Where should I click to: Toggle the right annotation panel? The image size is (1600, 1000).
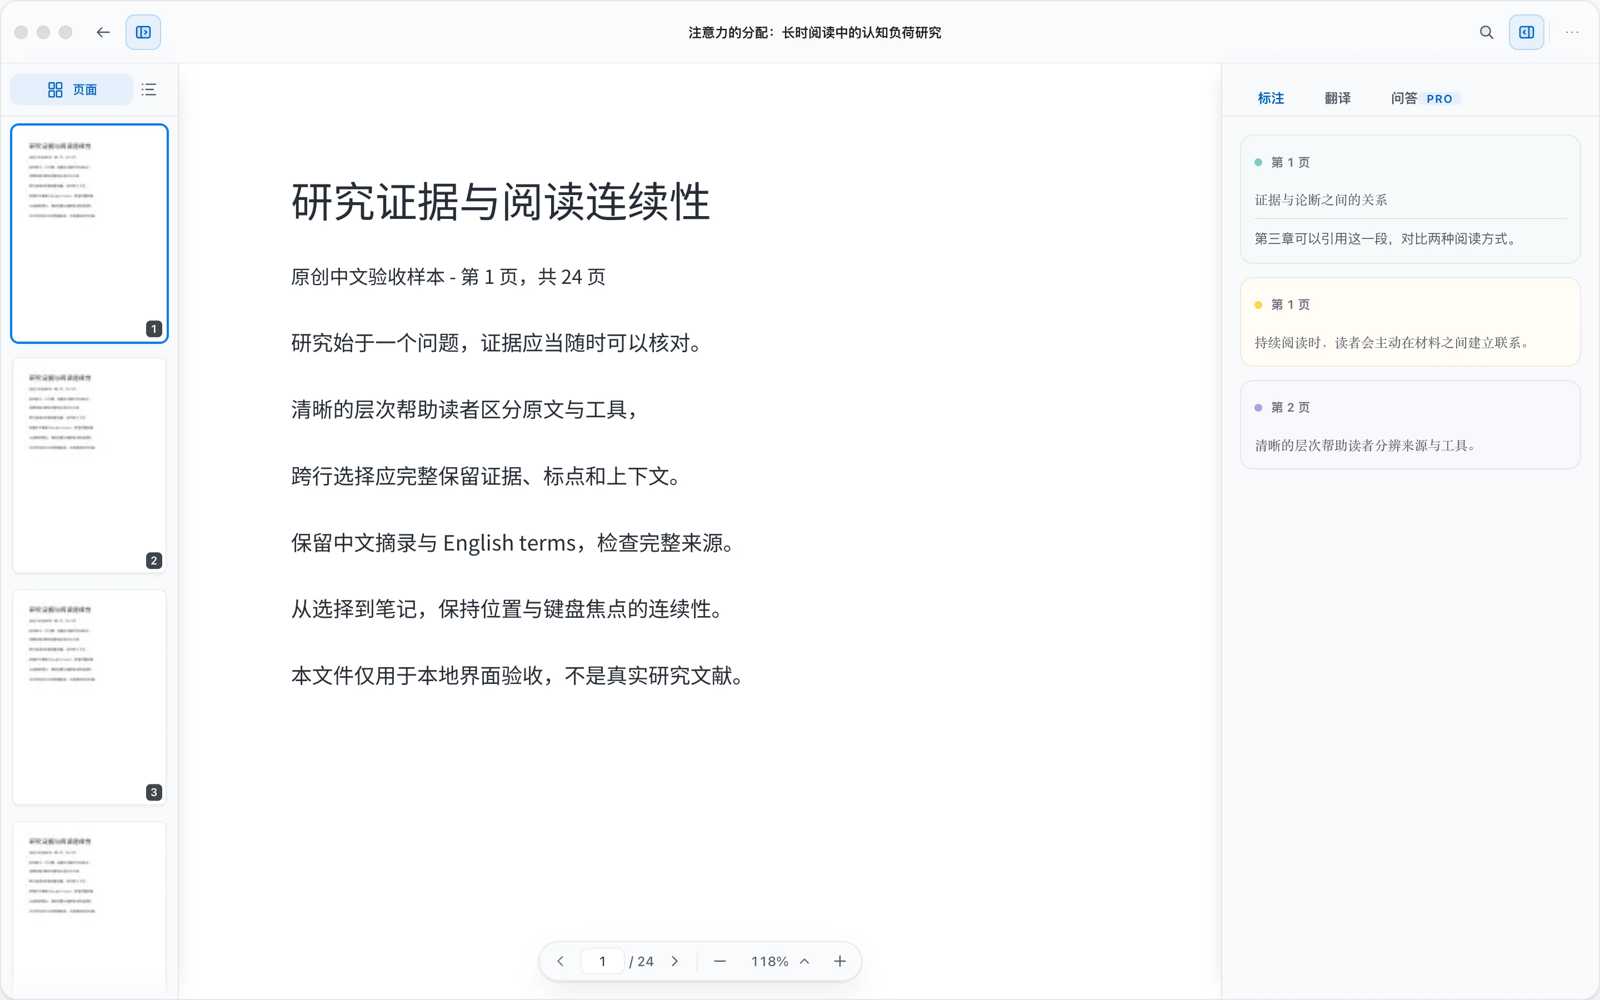pyautogui.click(x=1527, y=32)
